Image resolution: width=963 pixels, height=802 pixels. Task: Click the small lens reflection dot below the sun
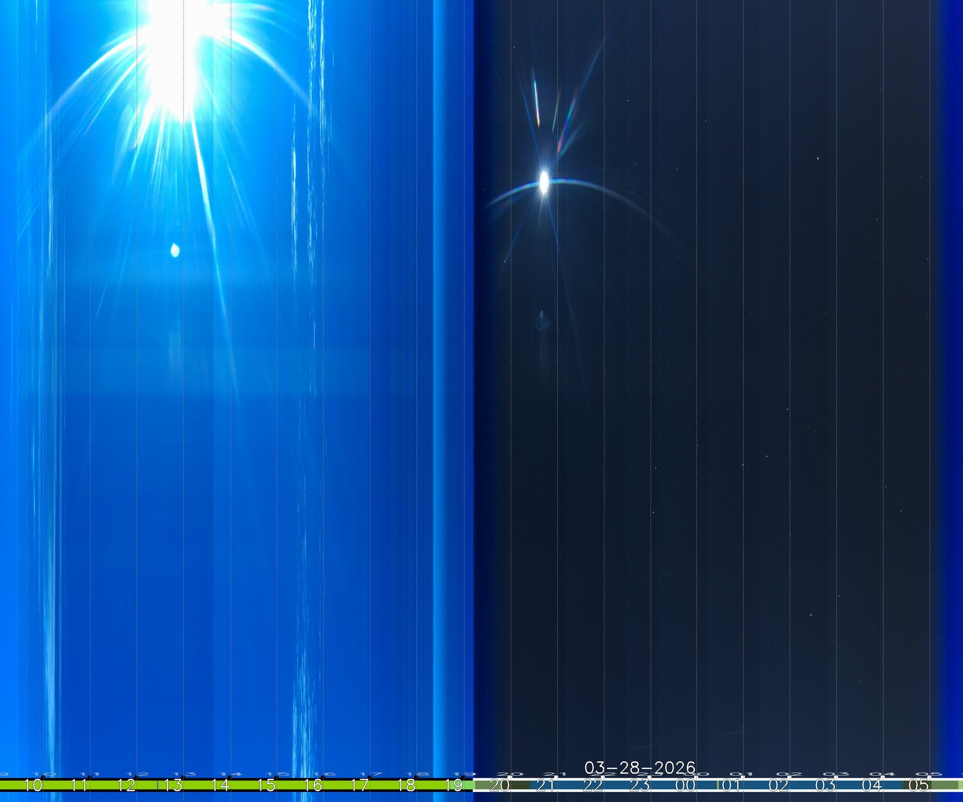[x=175, y=250]
